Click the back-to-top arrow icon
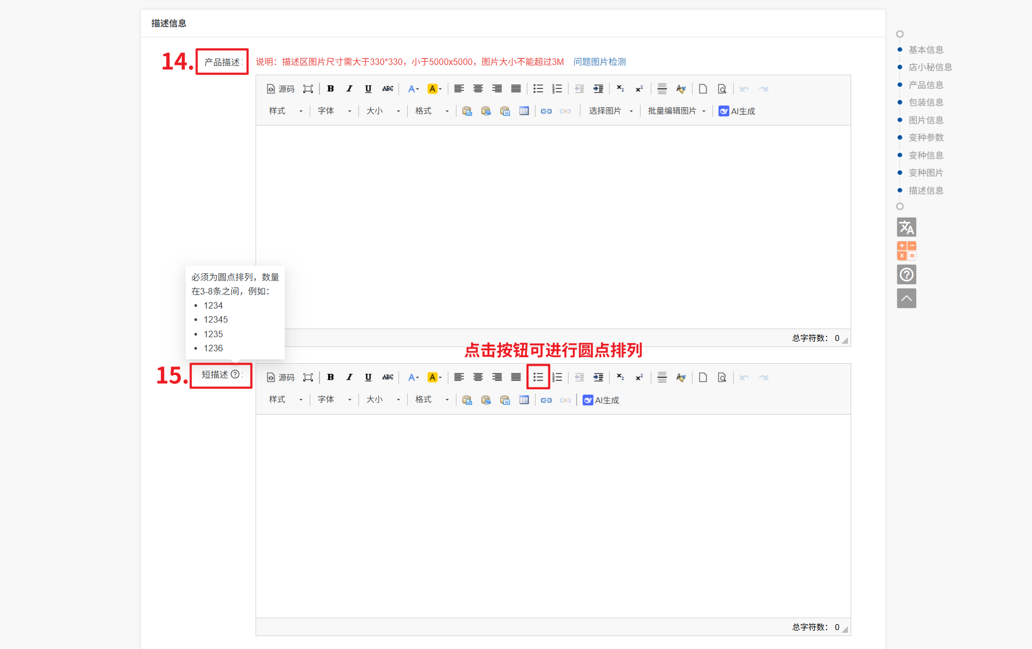Screen dimensions: 1032x649 (906, 298)
